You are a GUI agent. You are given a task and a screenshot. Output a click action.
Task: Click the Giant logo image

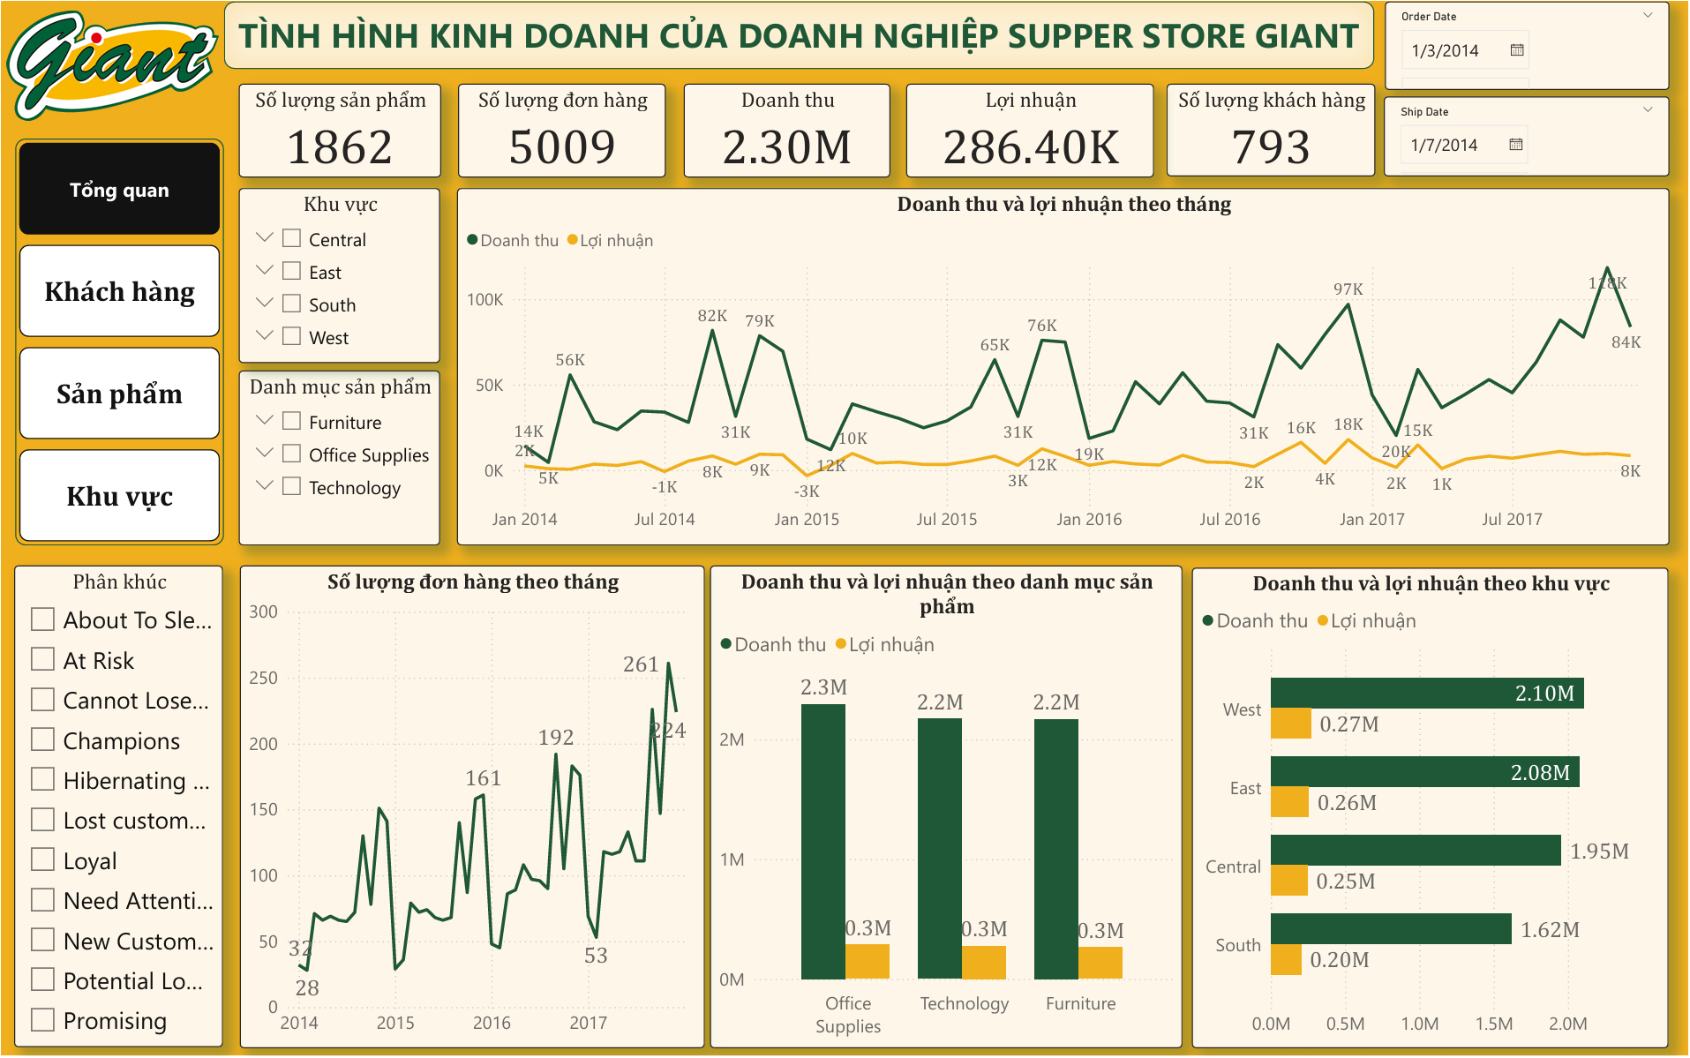pos(111,65)
